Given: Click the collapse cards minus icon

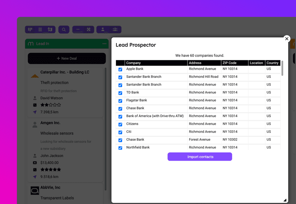Looking at the screenshot, I should (x=78, y=29).
